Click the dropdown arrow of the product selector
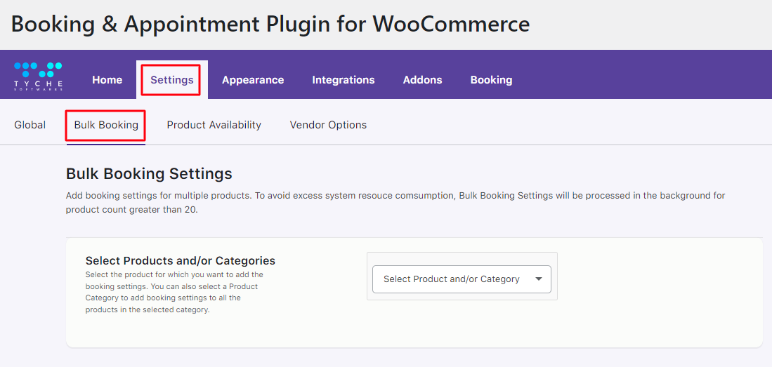This screenshot has width=772, height=367. (539, 279)
